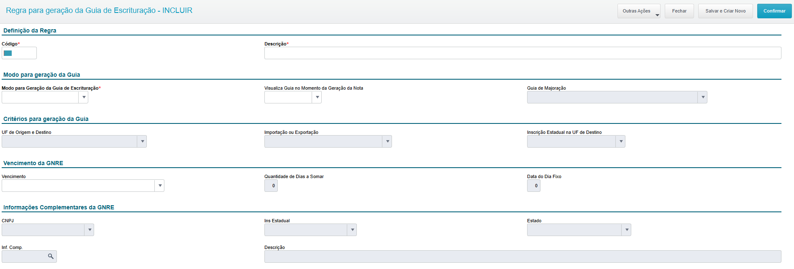Click the Fechar button

679,11
